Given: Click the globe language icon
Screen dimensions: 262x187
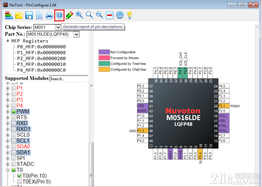Looking at the screenshot, I should 120,15.
